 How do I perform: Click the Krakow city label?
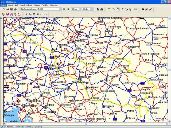click(93, 35)
